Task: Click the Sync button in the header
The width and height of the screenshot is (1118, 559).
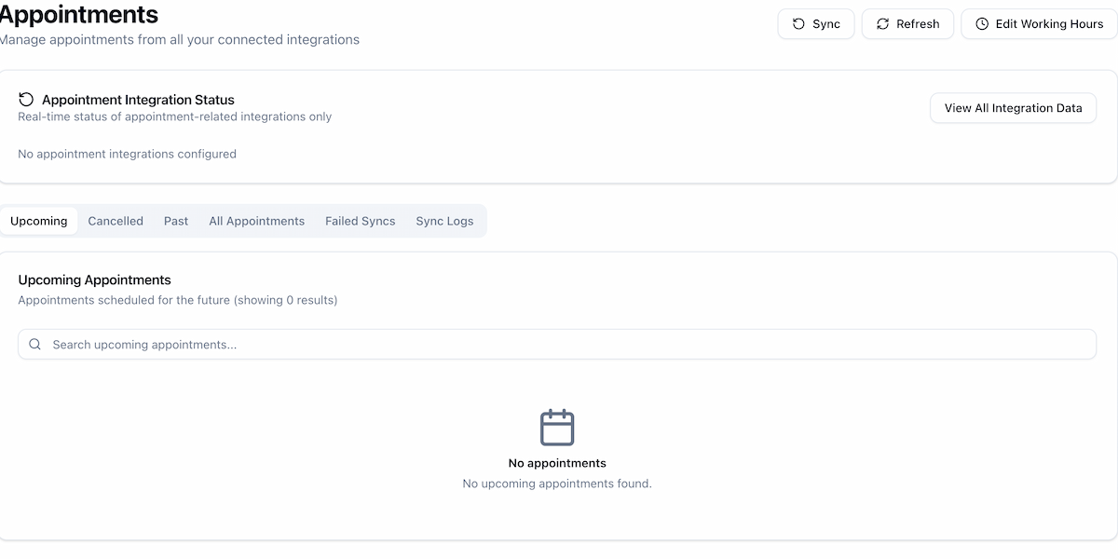Action: (x=816, y=23)
